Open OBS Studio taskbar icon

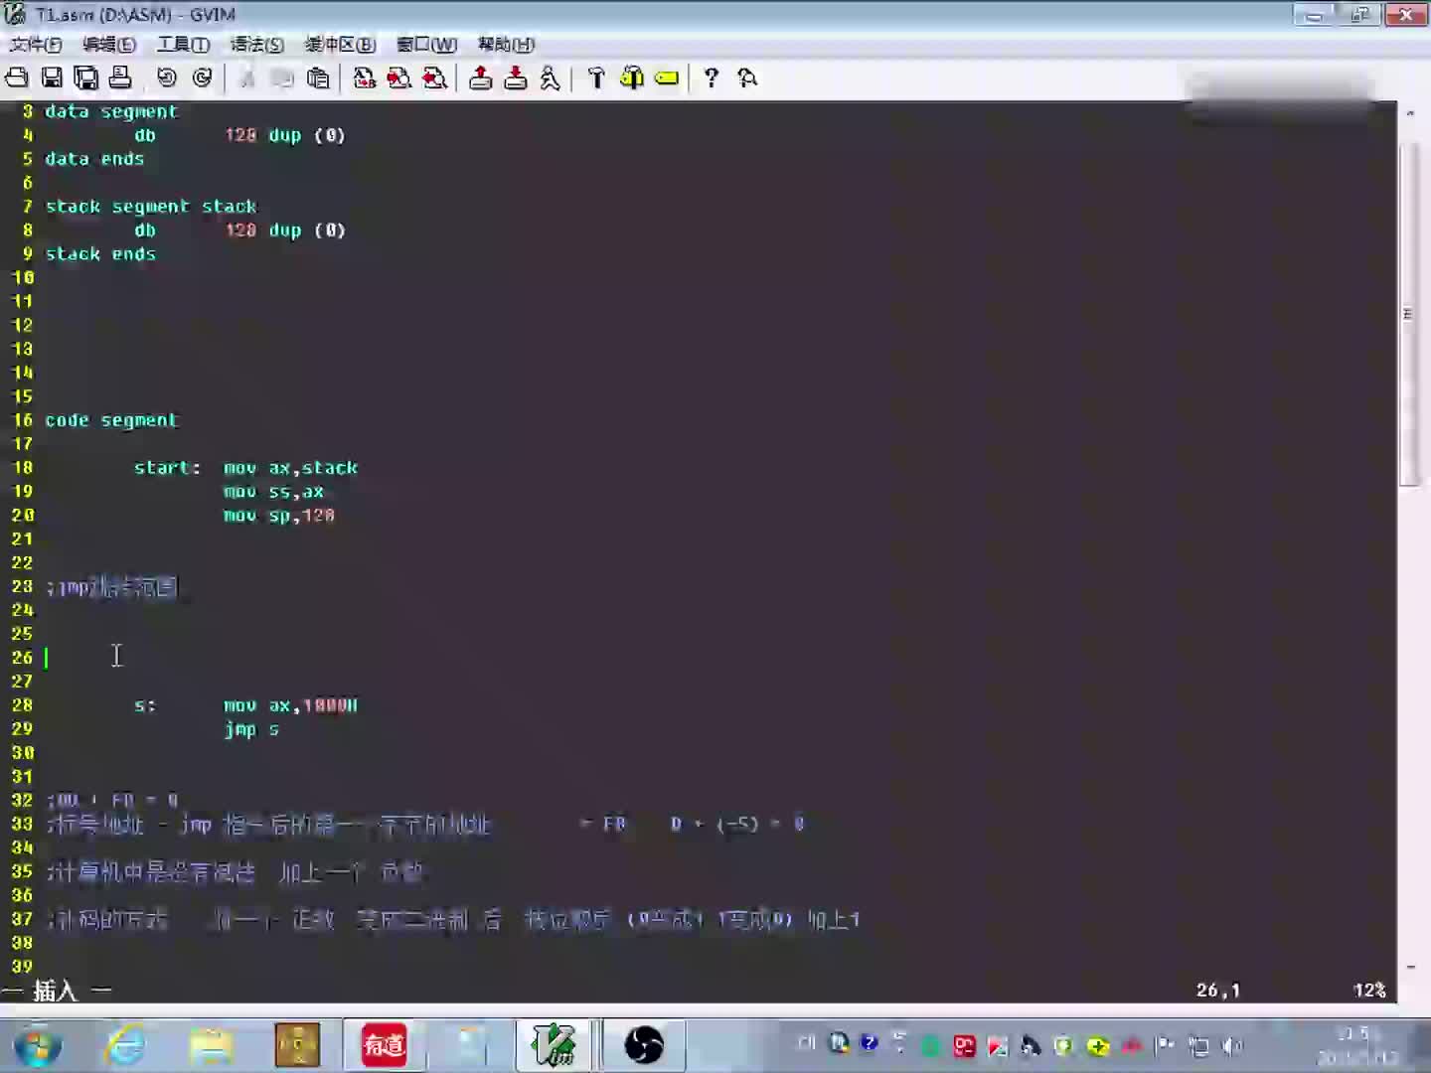(643, 1045)
